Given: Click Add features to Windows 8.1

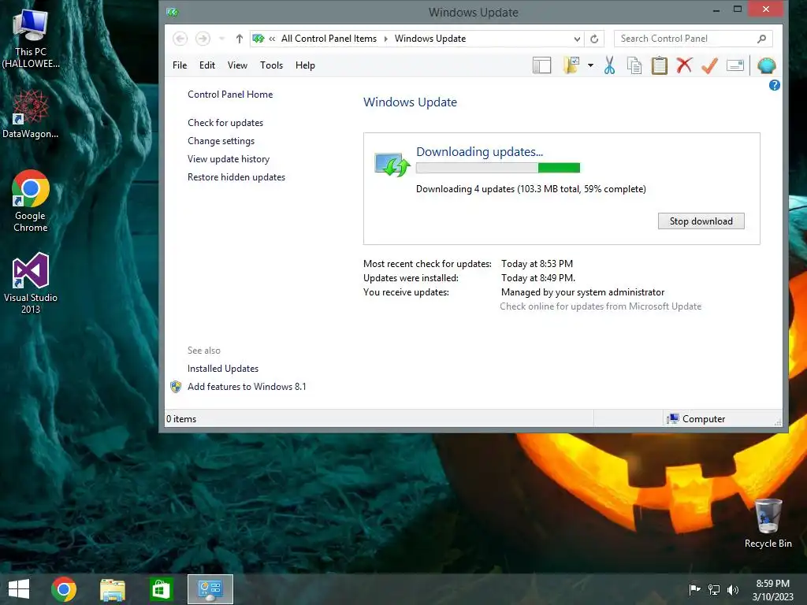Looking at the screenshot, I should (x=247, y=386).
